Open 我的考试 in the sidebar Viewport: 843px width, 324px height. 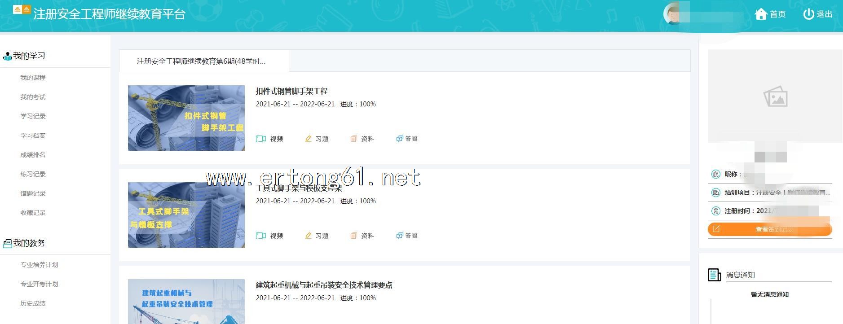click(33, 97)
